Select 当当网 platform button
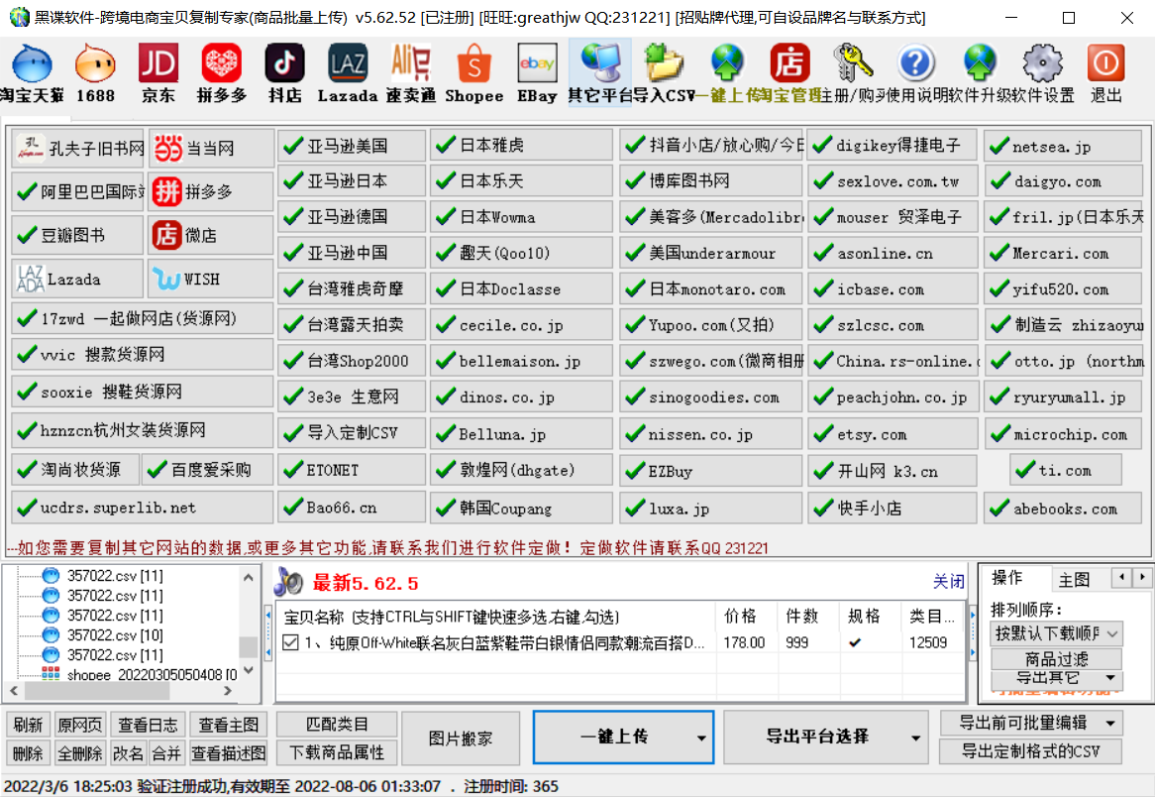The image size is (1155, 797). [x=211, y=148]
